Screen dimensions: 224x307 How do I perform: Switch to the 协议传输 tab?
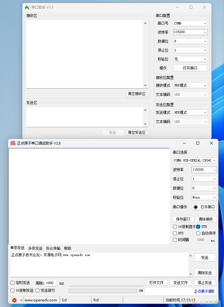[x=53, y=248]
